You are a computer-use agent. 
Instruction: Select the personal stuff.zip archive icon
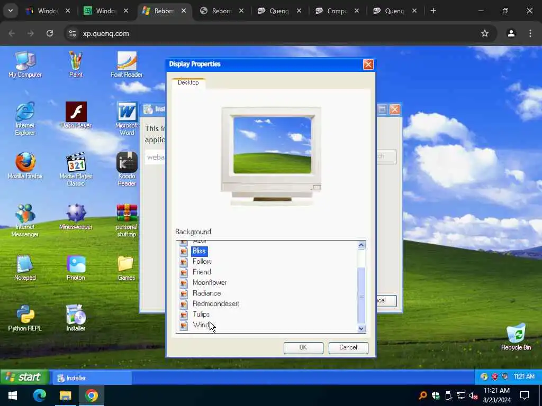(x=127, y=220)
